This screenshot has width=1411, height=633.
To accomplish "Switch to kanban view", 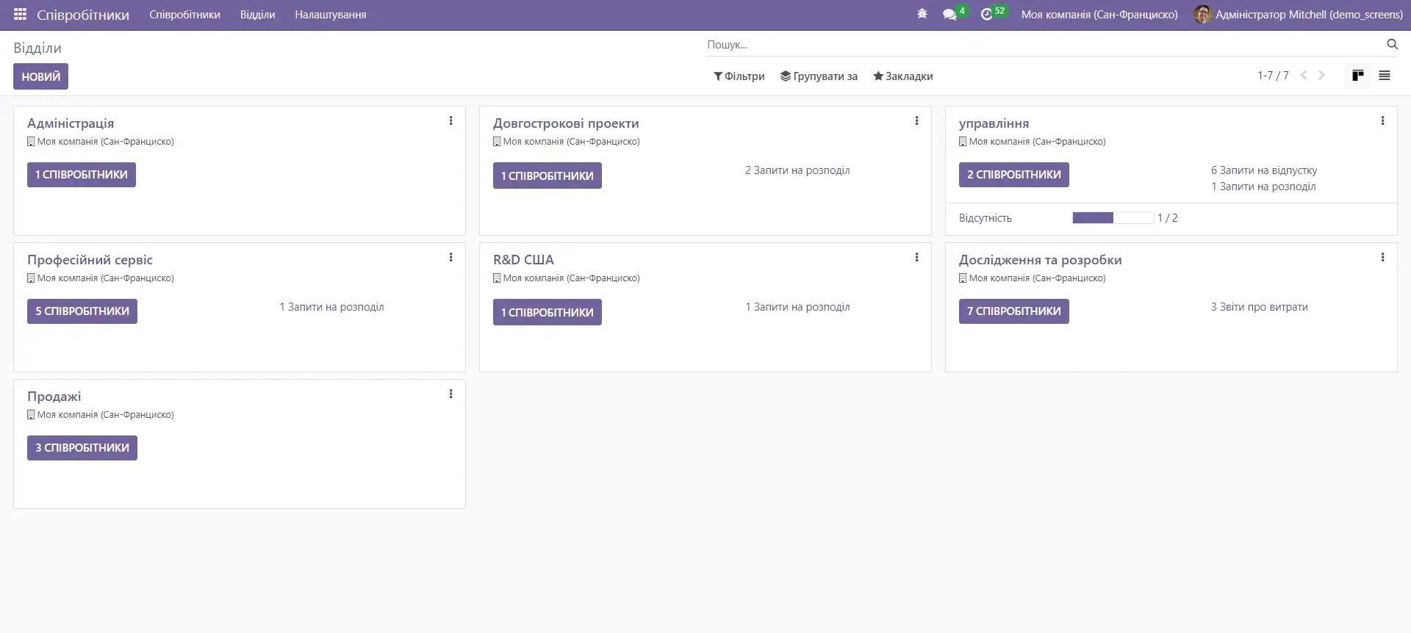I will (x=1358, y=76).
